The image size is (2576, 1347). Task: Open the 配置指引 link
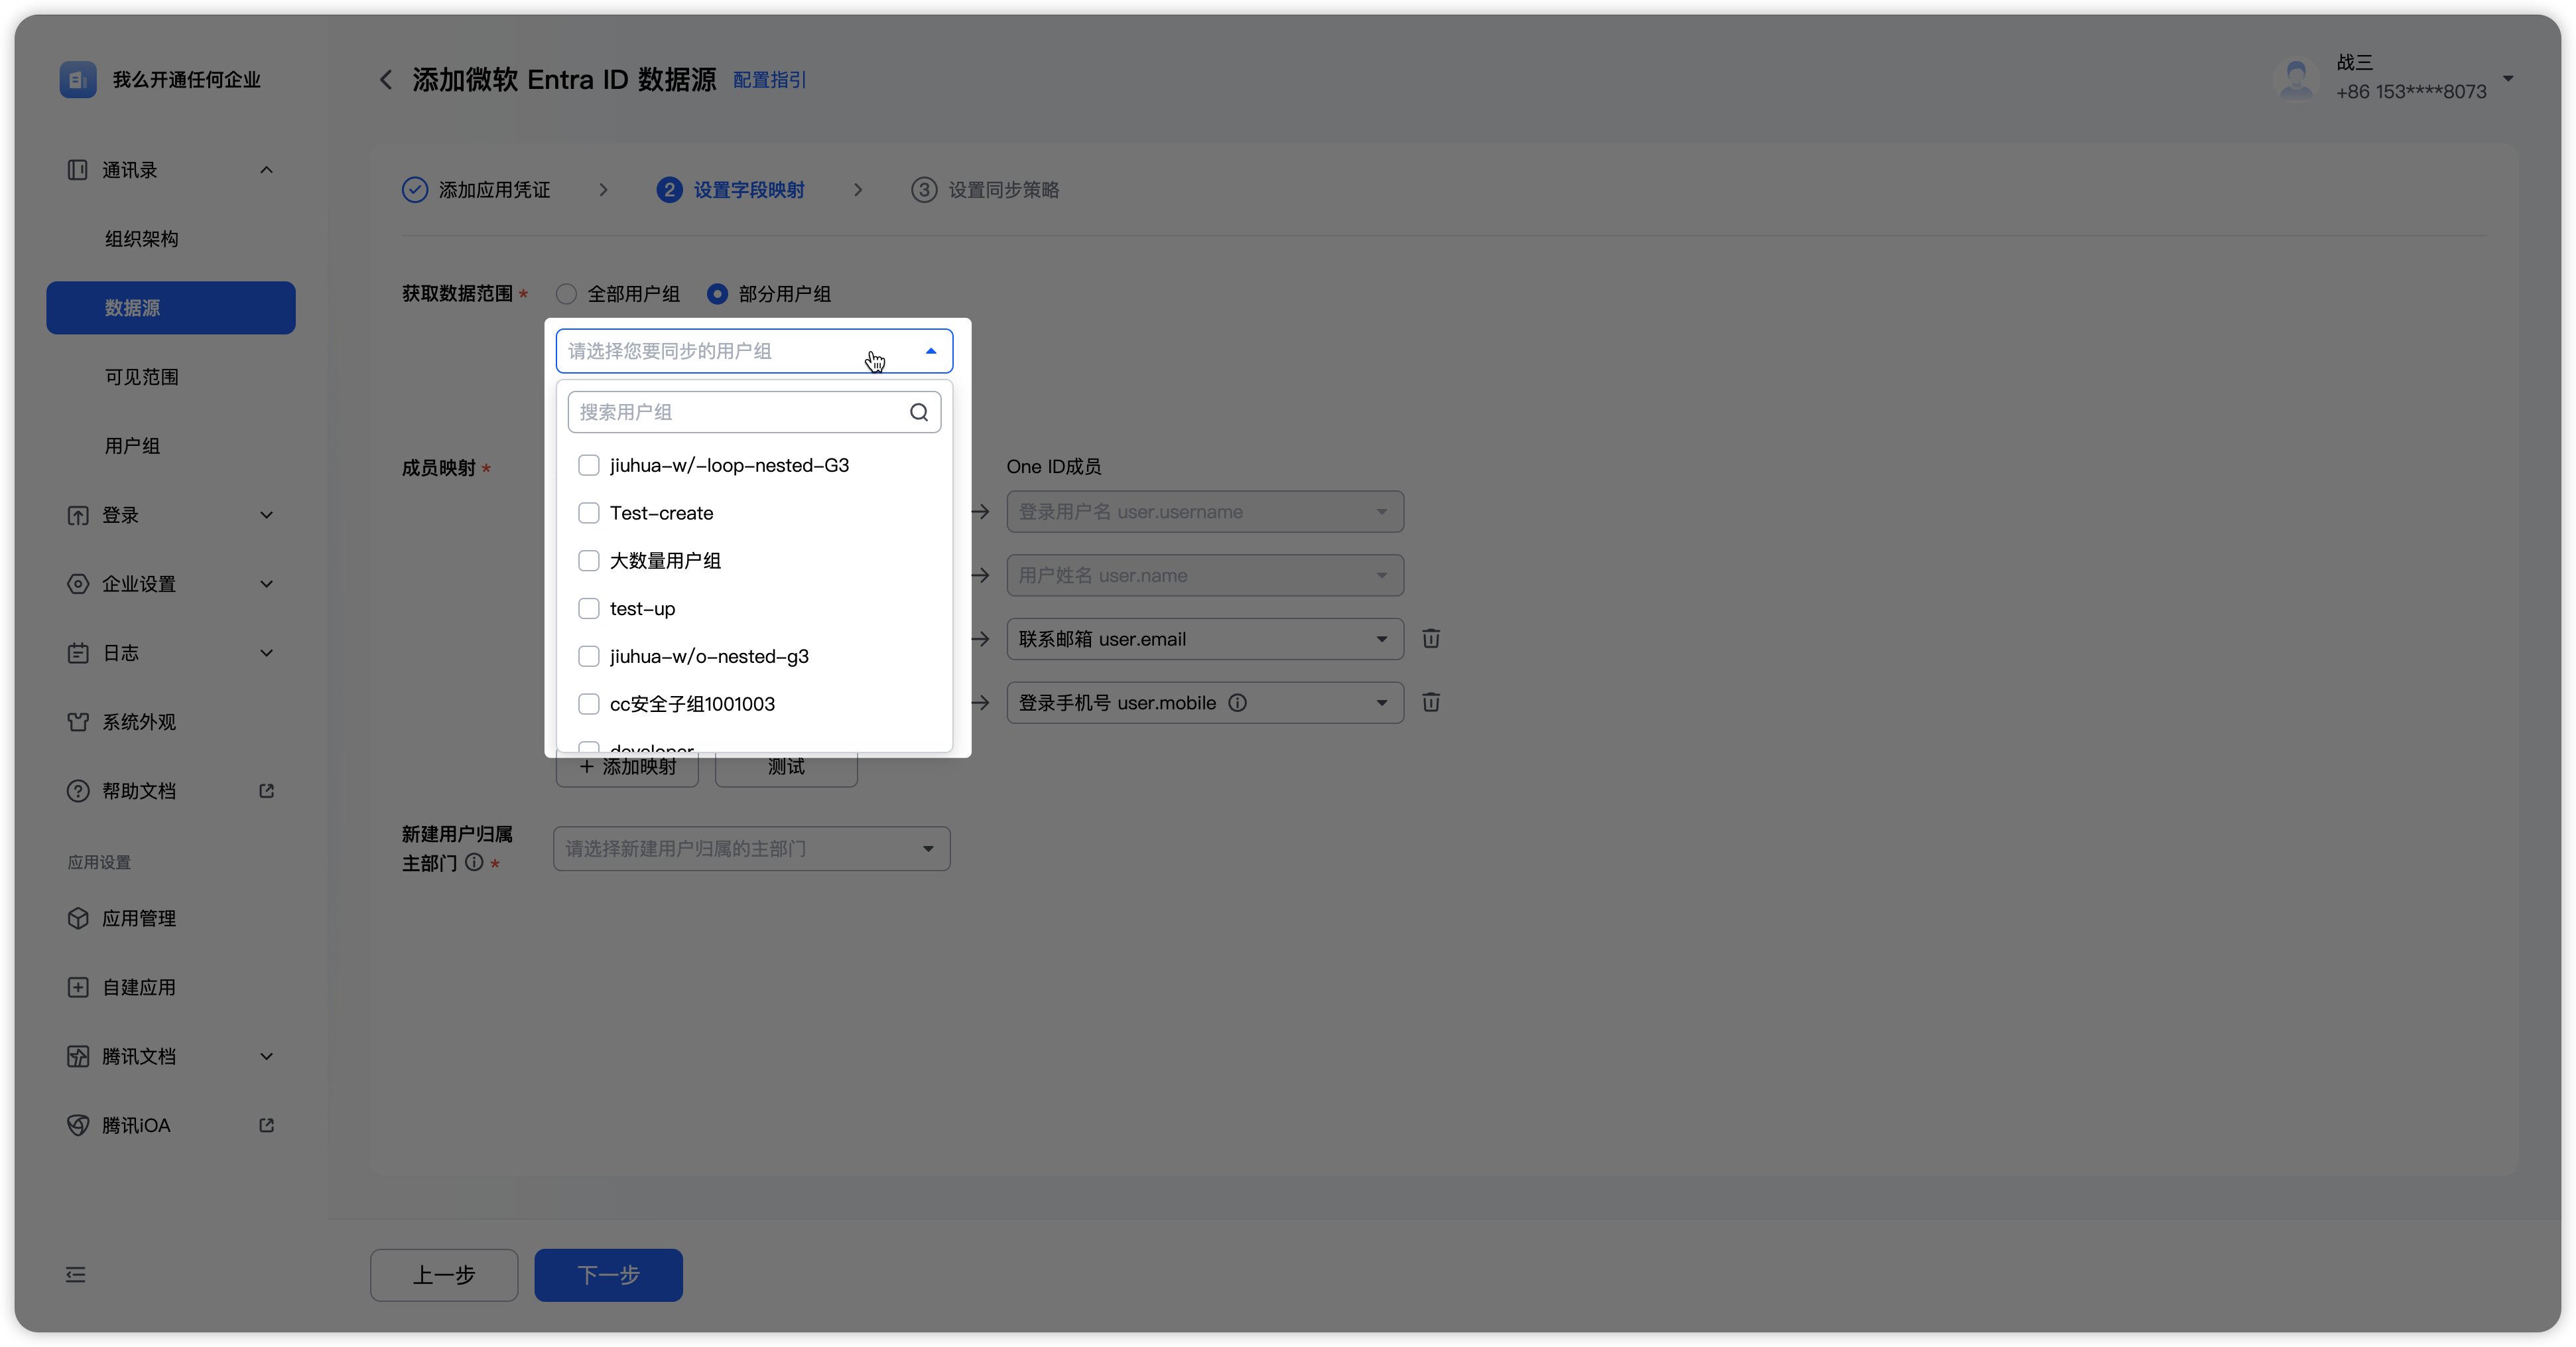click(x=769, y=80)
